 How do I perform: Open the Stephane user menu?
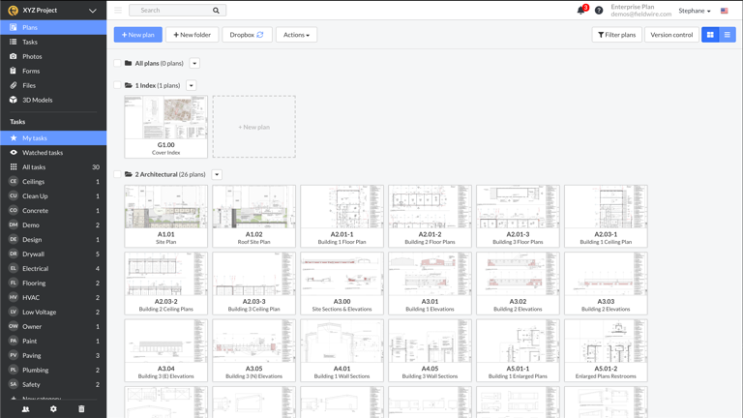point(694,11)
